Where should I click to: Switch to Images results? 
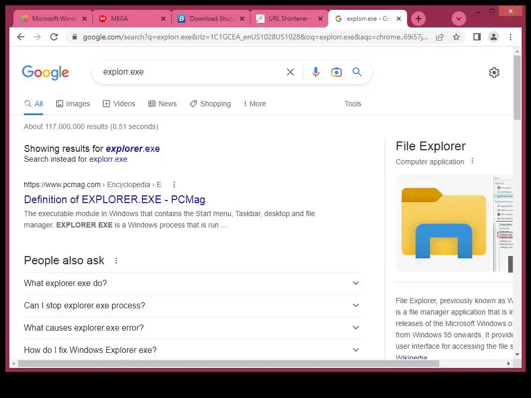pyautogui.click(x=73, y=104)
